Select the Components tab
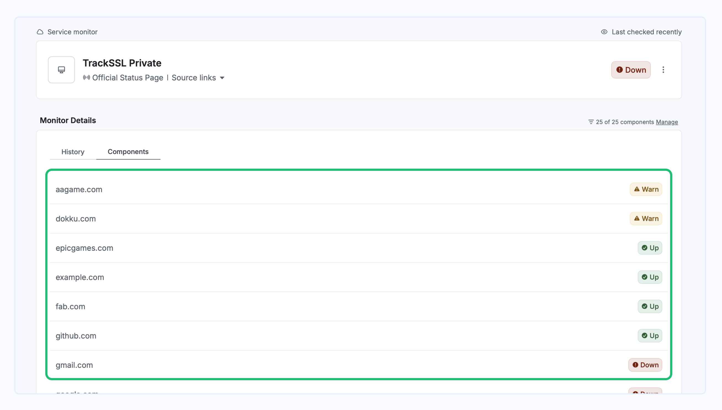The width and height of the screenshot is (722, 410). (x=128, y=152)
